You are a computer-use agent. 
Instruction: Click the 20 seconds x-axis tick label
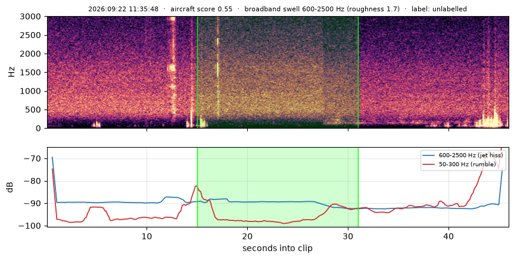pos(248,236)
